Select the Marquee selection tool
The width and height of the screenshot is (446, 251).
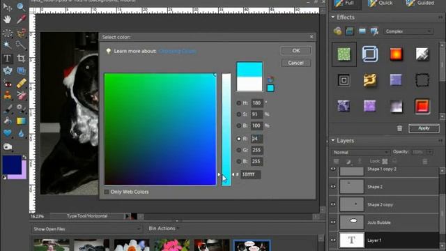[8, 33]
